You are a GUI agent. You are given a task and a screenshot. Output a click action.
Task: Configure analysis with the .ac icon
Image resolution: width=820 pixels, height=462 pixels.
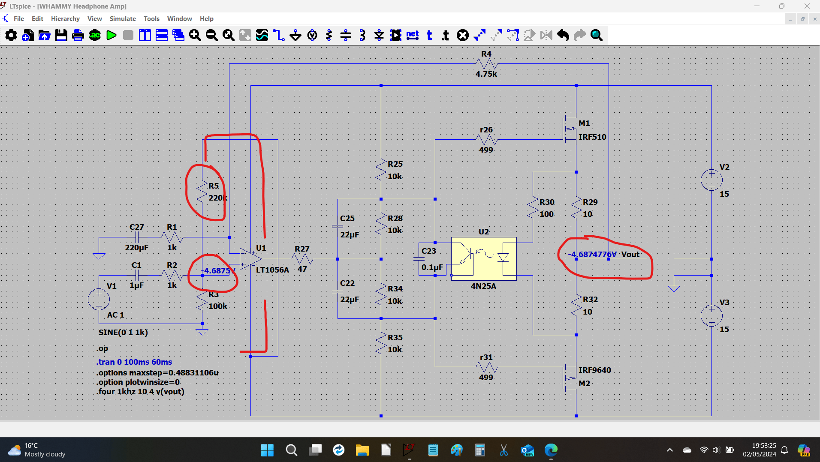point(95,35)
